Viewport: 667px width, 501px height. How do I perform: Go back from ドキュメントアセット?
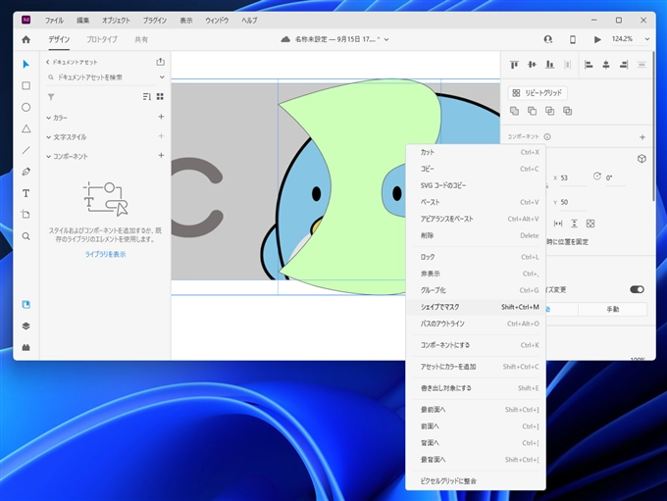[48, 62]
